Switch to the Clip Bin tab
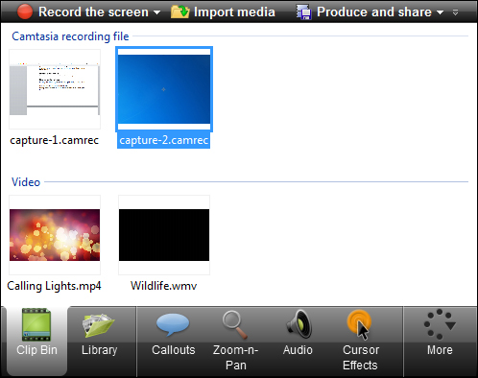The width and height of the screenshot is (478, 378). click(x=36, y=341)
